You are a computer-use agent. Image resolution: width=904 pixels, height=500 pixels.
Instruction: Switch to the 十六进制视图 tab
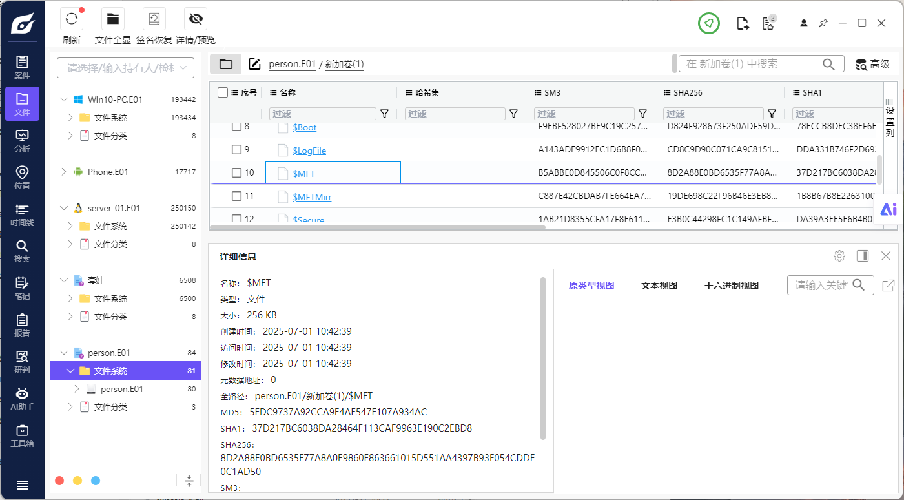732,286
